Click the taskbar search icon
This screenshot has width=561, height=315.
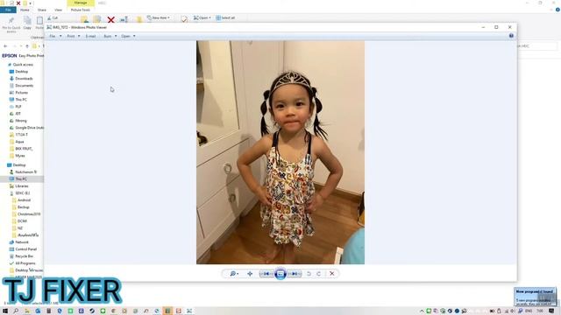pyautogui.click(x=16, y=311)
